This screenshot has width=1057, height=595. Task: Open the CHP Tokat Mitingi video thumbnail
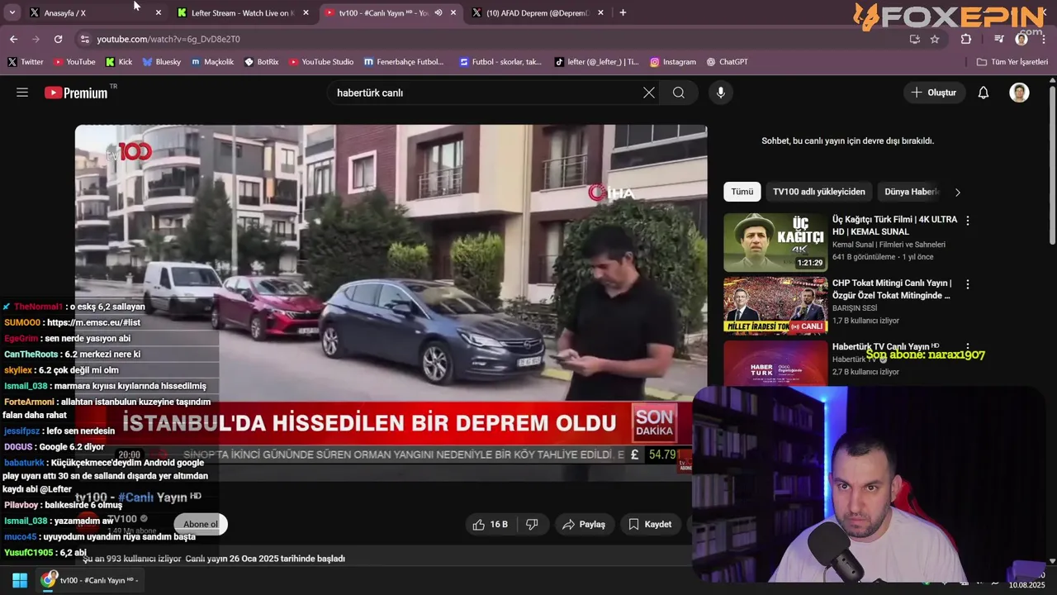[775, 305]
